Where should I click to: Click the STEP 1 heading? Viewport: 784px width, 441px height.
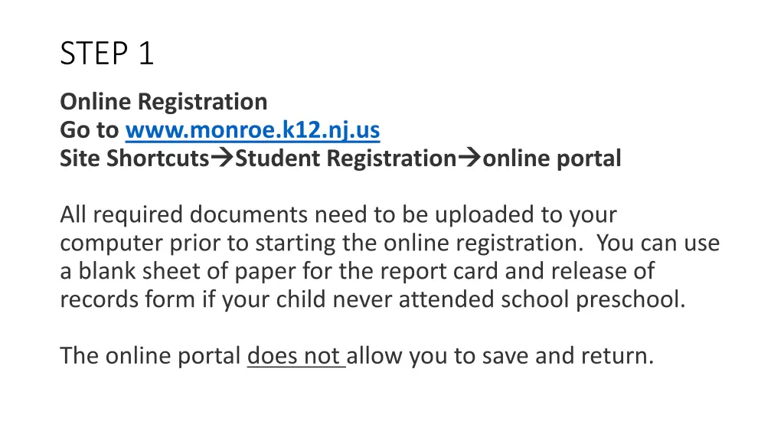(x=106, y=54)
